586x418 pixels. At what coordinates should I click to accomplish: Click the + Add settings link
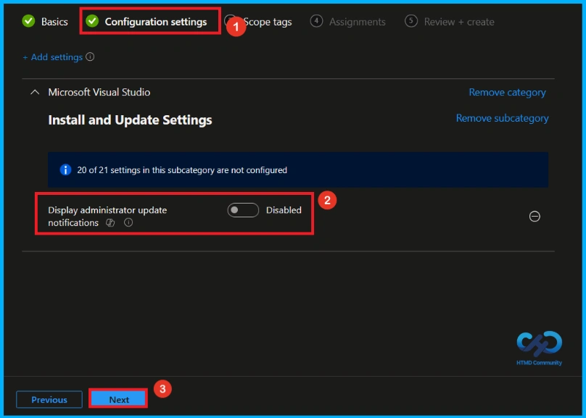pyautogui.click(x=53, y=57)
